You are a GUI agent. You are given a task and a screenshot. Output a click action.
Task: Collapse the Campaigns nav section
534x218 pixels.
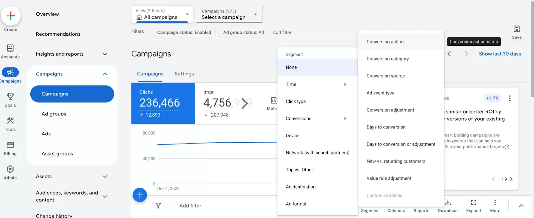(x=105, y=74)
